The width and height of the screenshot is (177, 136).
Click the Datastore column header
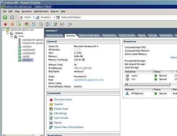138,72
